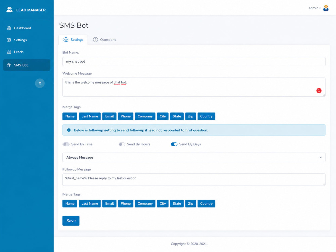Insert Name tag in Welcome Message tags
This screenshot has width=336, height=252.
click(x=70, y=116)
